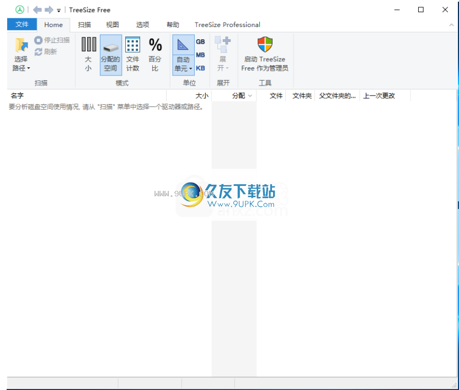Switch to the 扫描 ribbon tab

[84, 25]
